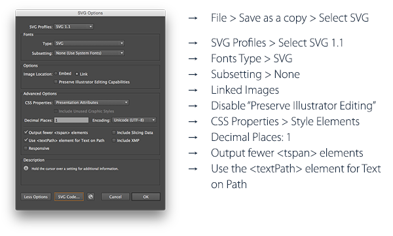Screen dimensions: 393x236
Task: Click the Cancel button
Action: pos(115,197)
